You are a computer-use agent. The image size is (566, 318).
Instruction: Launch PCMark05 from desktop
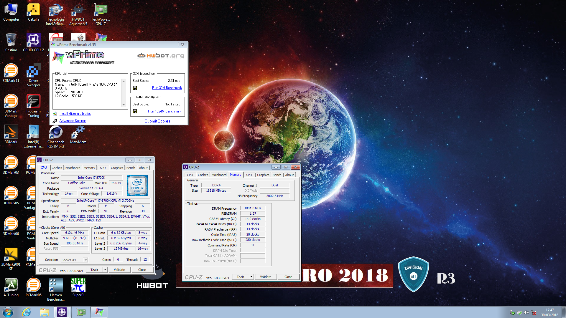pyautogui.click(x=34, y=287)
